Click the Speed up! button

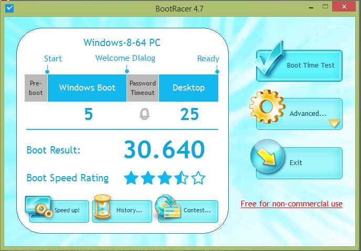click(59, 211)
